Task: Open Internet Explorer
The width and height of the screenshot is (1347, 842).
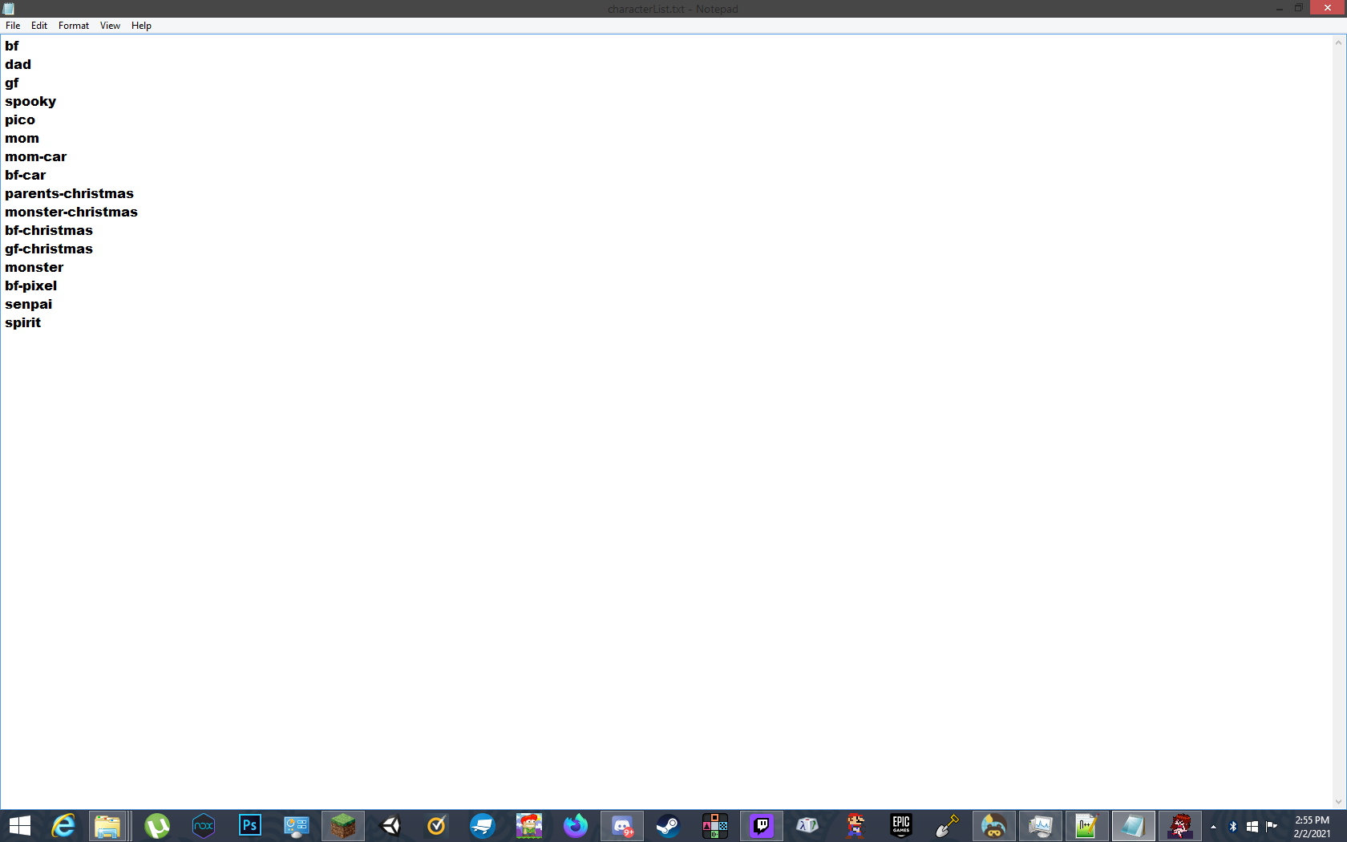Action: (63, 826)
